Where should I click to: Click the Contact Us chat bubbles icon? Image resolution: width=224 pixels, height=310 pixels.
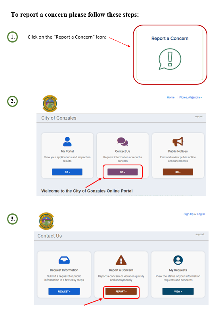(123, 141)
